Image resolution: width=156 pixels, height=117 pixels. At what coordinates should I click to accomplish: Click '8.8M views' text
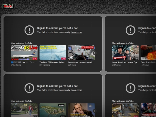pyautogui.click(x=116, y=65)
